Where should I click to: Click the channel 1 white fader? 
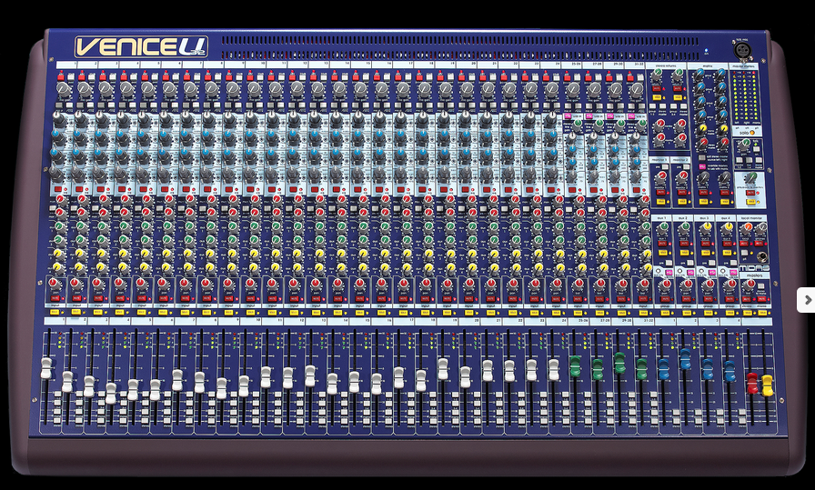tap(46, 368)
